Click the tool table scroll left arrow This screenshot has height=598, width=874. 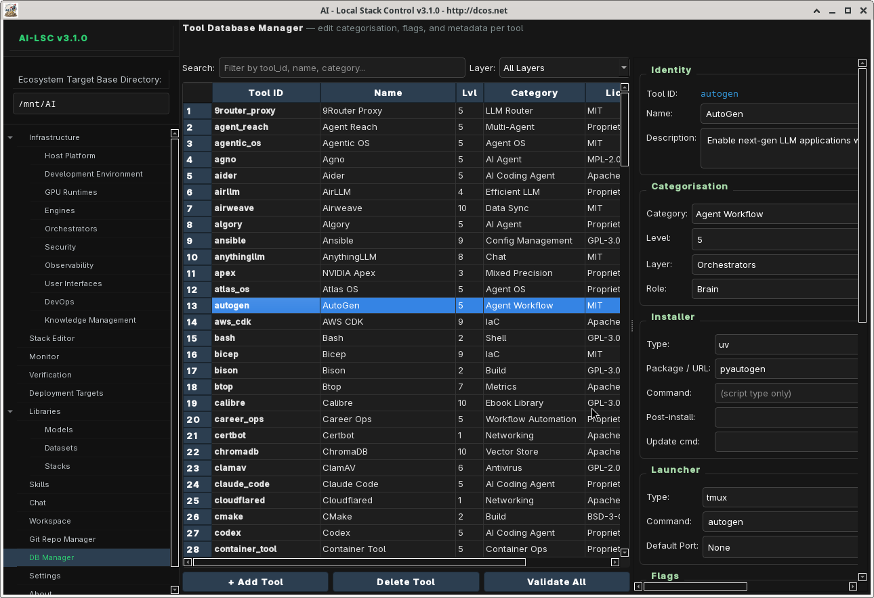tap(187, 562)
